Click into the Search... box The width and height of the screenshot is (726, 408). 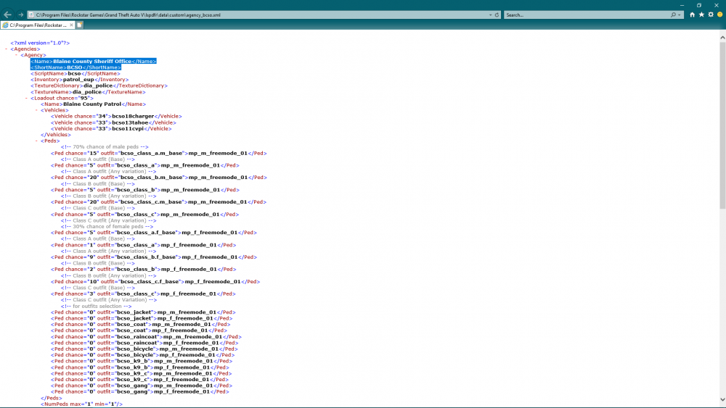pyautogui.click(x=587, y=14)
